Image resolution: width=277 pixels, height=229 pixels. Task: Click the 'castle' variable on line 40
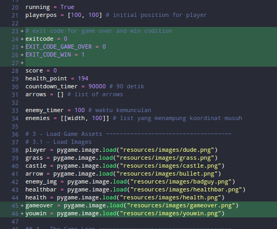36,166
